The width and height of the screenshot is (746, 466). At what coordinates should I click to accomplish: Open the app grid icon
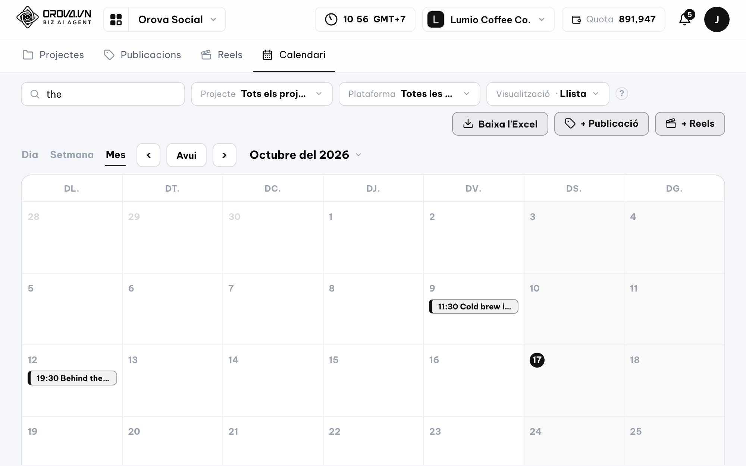(116, 19)
